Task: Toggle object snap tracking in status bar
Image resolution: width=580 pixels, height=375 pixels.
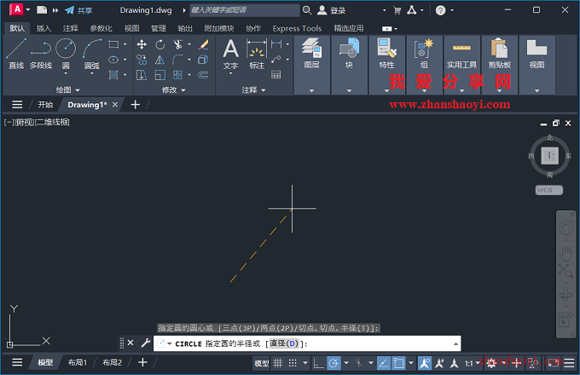Action: pyautogui.click(x=384, y=363)
